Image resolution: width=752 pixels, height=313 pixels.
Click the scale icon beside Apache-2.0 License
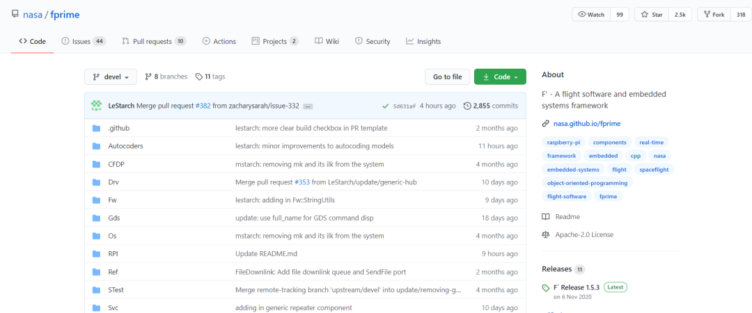[545, 234]
